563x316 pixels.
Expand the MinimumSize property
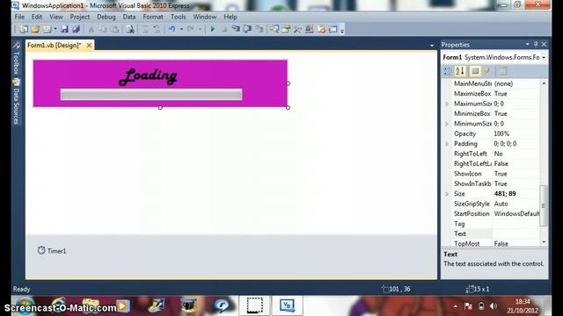pyautogui.click(x=447, y=124)
